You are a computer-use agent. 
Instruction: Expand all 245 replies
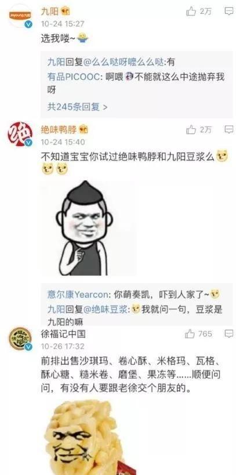(x=77, y=107)
